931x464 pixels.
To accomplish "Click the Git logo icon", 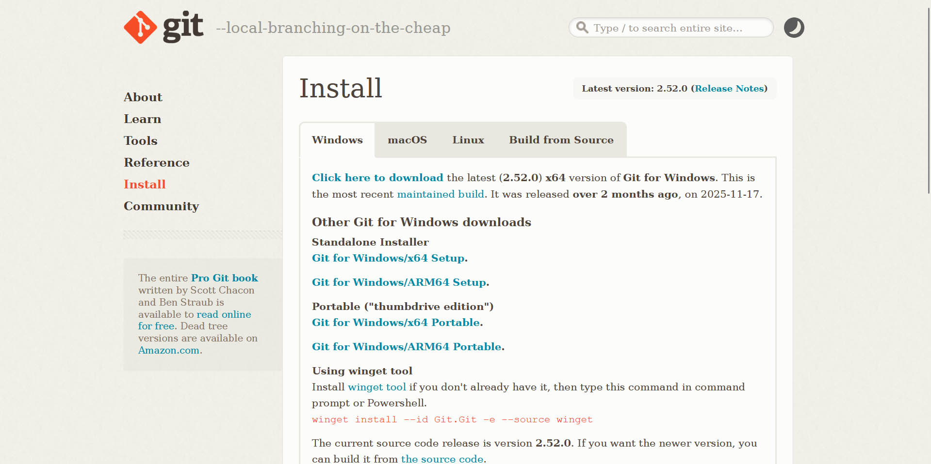I will pos(141,27).
